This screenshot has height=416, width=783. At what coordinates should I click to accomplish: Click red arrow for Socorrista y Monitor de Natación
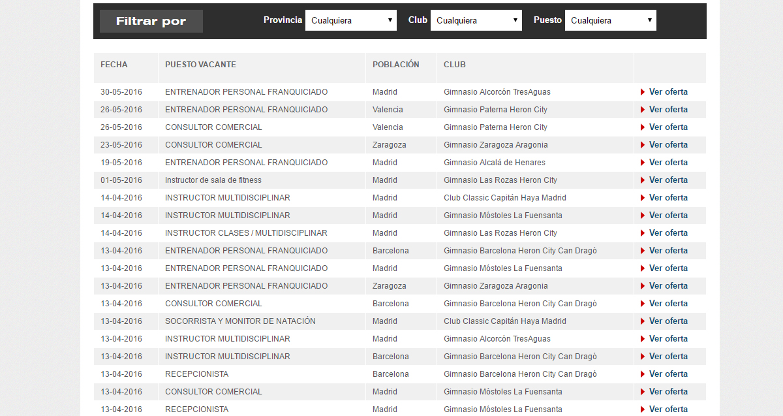click(643, 321)
